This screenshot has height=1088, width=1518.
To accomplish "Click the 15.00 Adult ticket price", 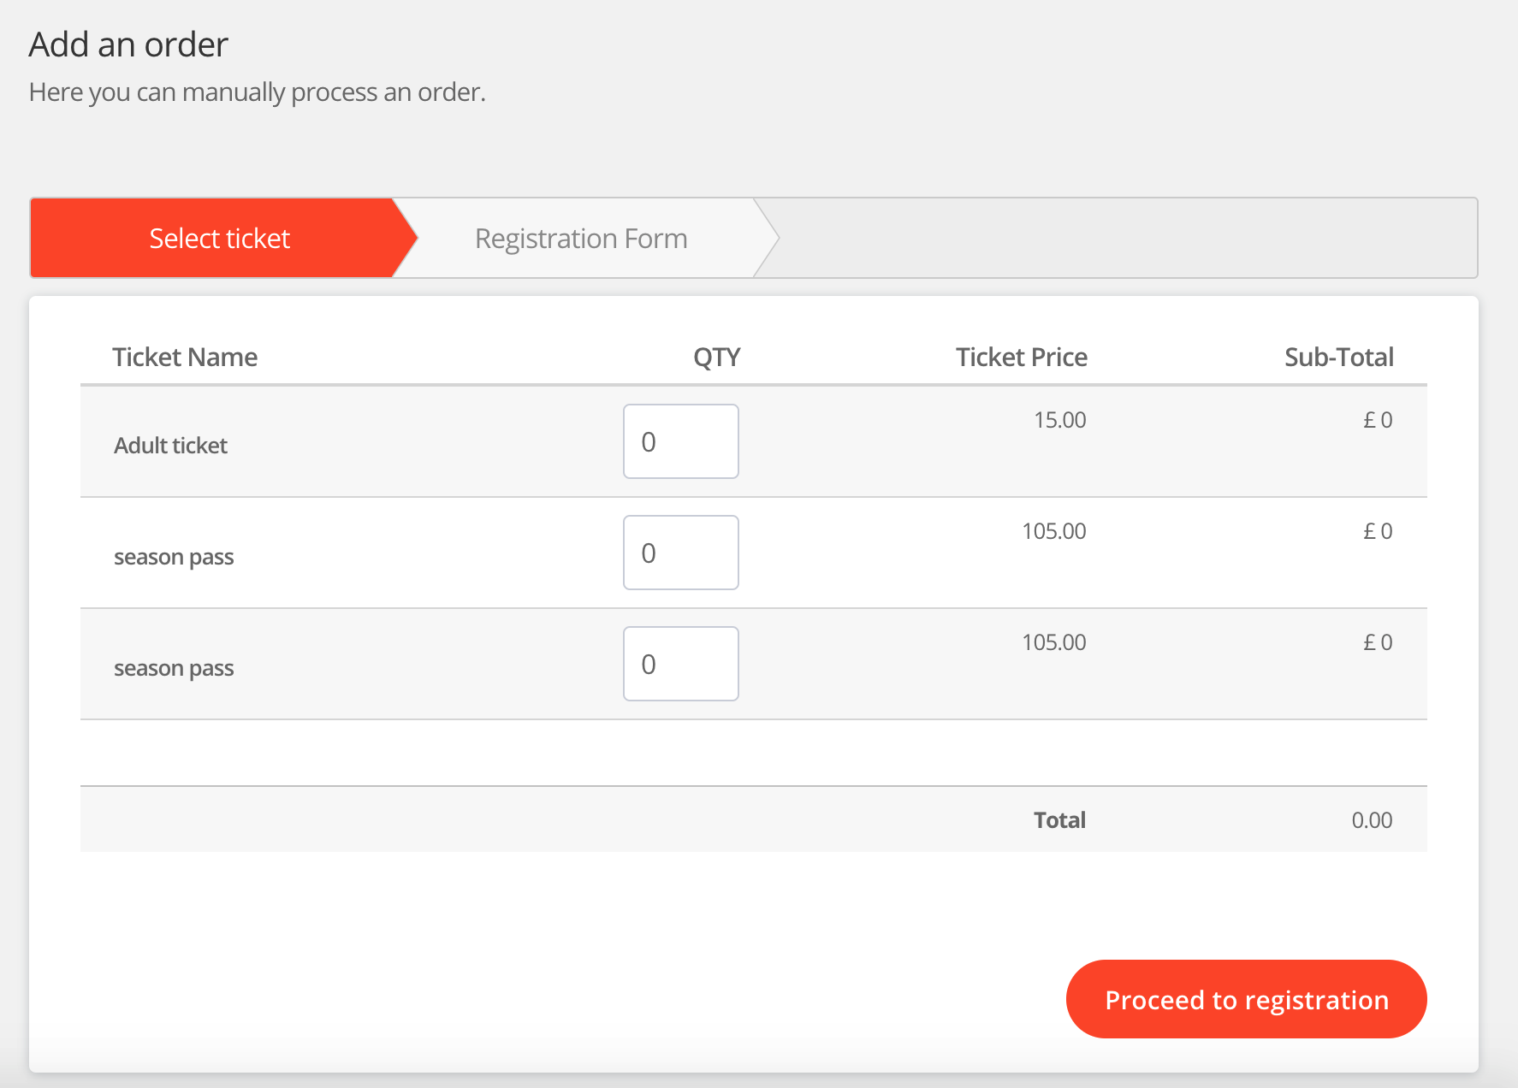I will 1059,420.
